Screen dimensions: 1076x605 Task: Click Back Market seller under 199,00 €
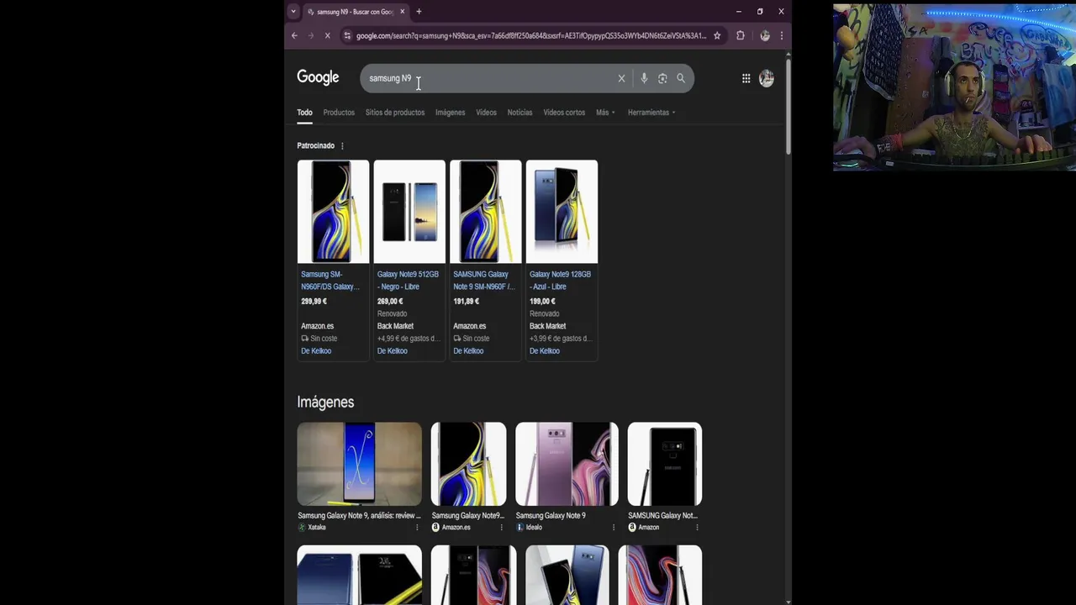tap(547, 326)
